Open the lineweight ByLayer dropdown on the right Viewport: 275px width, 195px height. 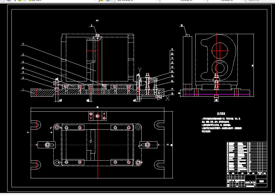tap(227, 1)
